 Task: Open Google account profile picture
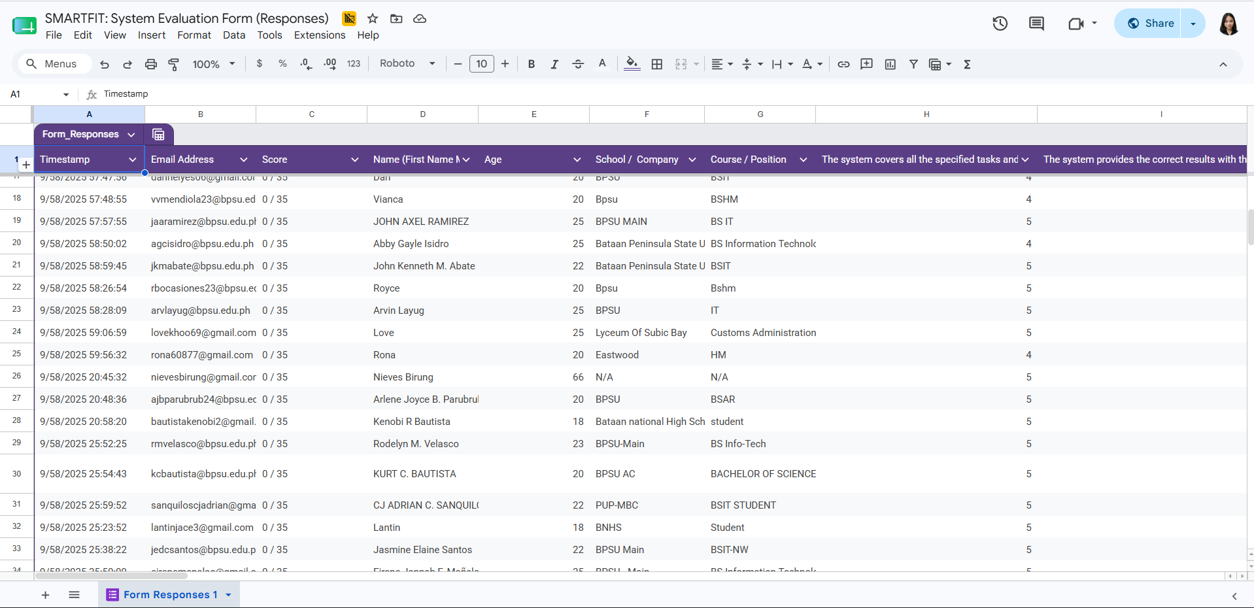pos(1229,24)
